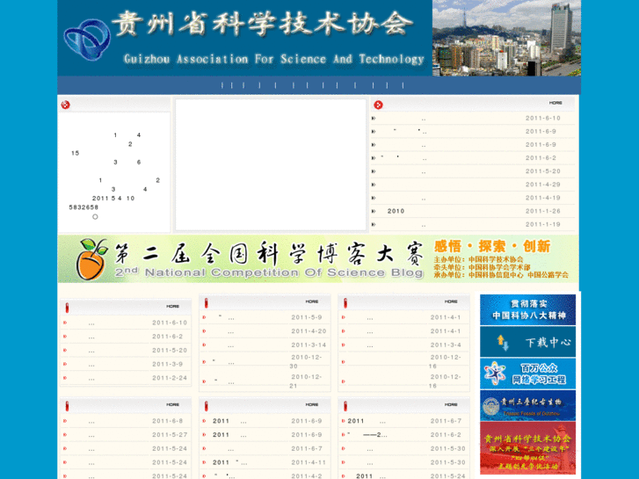Screen dimensions: 639x479
Task: Click the red bullet beside the 2011-3-14 entry
Action: point(204,345)
